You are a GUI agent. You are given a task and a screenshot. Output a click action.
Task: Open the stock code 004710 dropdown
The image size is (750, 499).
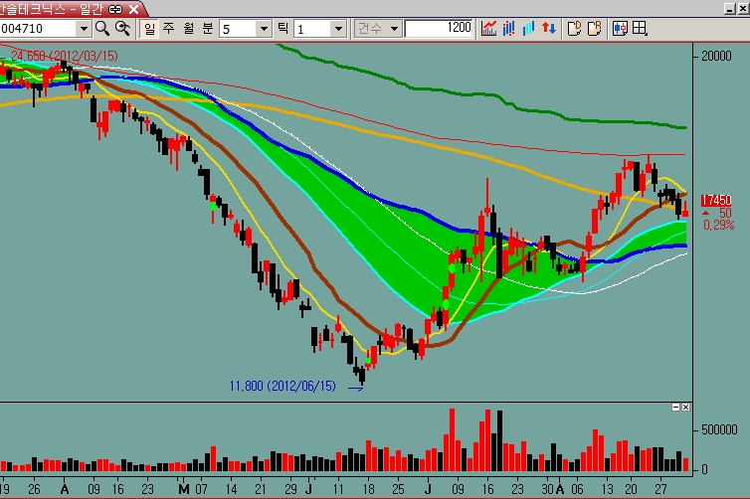[x=84, y=28]
